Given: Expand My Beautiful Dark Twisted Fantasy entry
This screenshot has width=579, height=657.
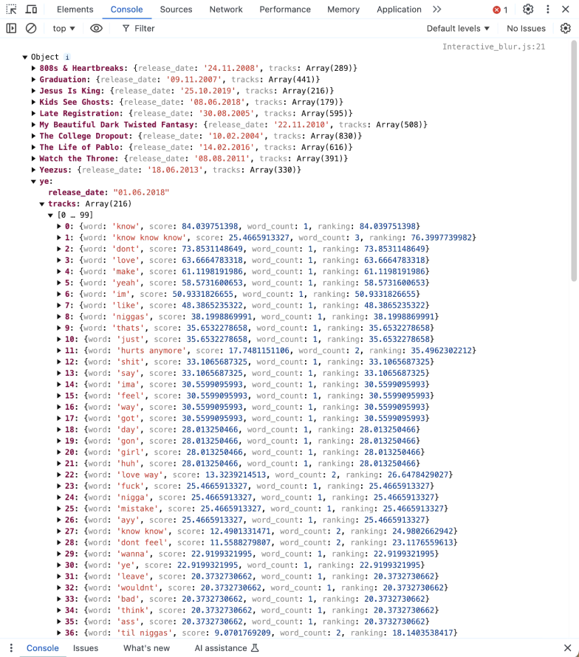Looking at the screenshot, I should pyautogui.click(x=33, y=125).
